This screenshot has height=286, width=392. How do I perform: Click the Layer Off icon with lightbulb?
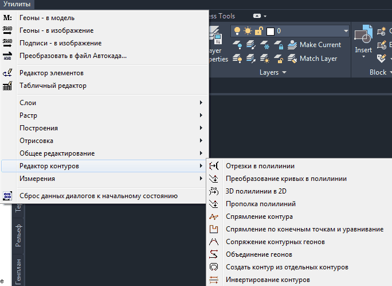[x=237, y=45]
